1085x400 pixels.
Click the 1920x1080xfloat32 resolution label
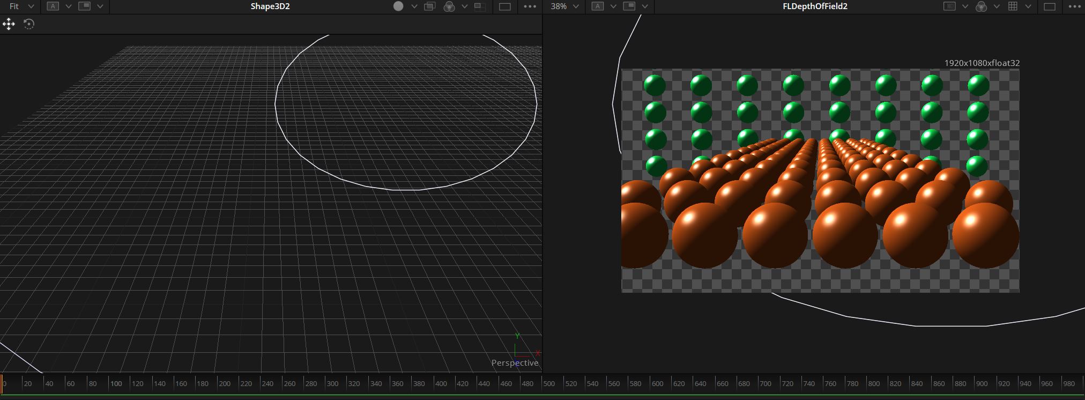click(x=982, y=63)
